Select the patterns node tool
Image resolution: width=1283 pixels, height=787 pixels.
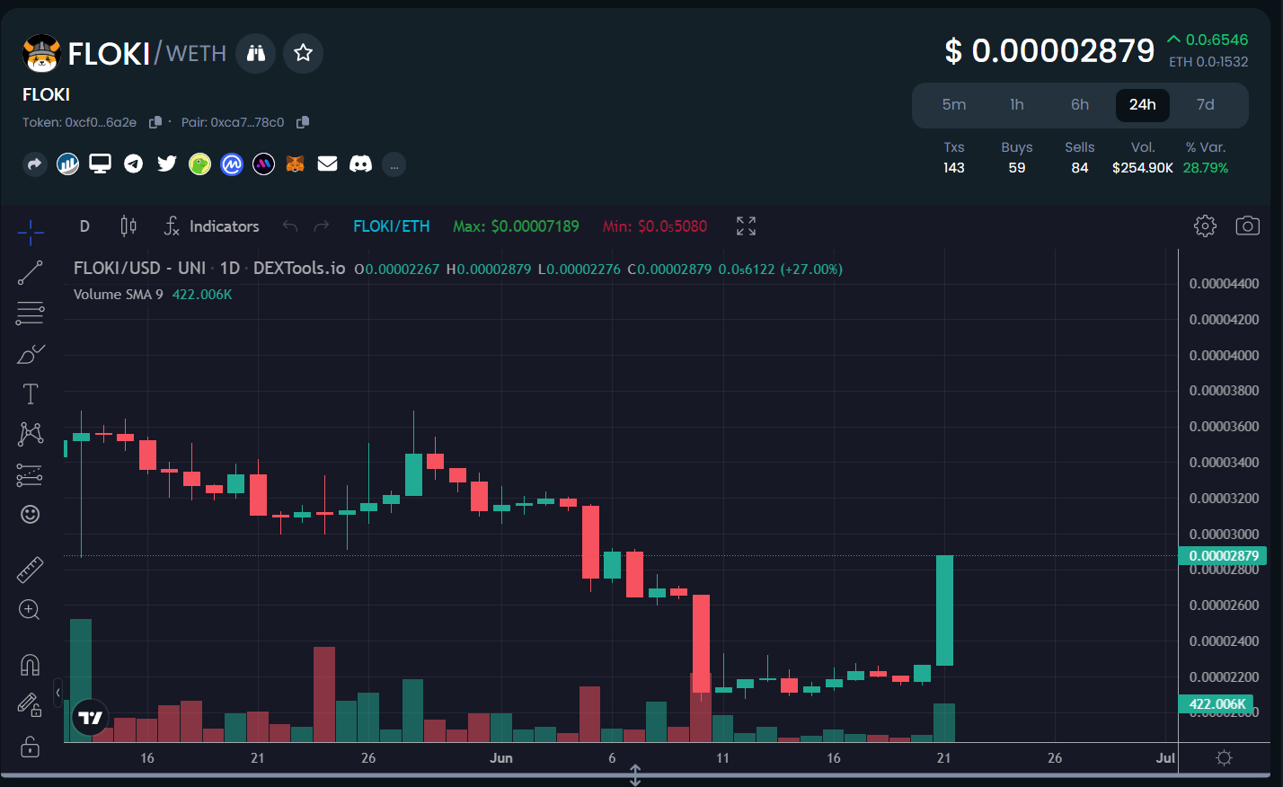[31, 434]
